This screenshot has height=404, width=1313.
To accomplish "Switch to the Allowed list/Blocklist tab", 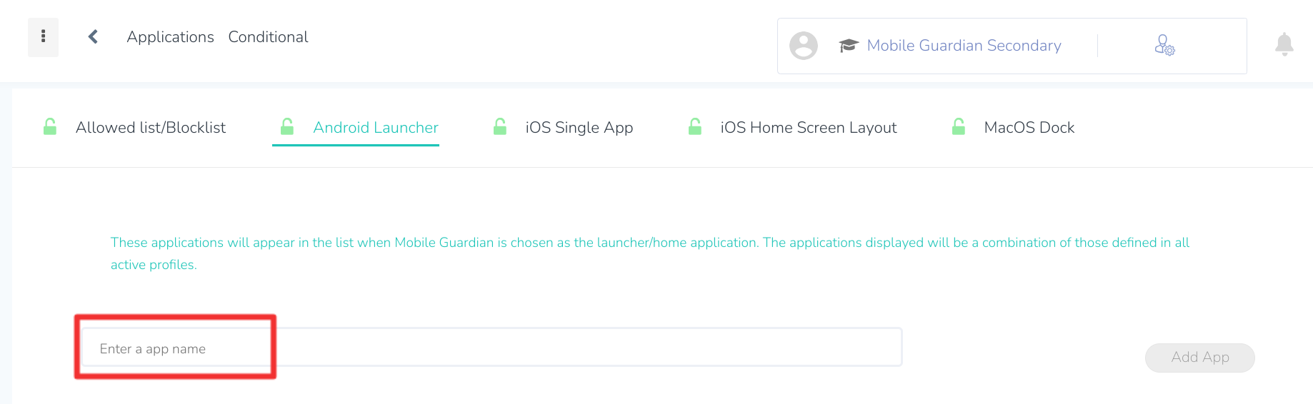I will click(x=151, y=128).
